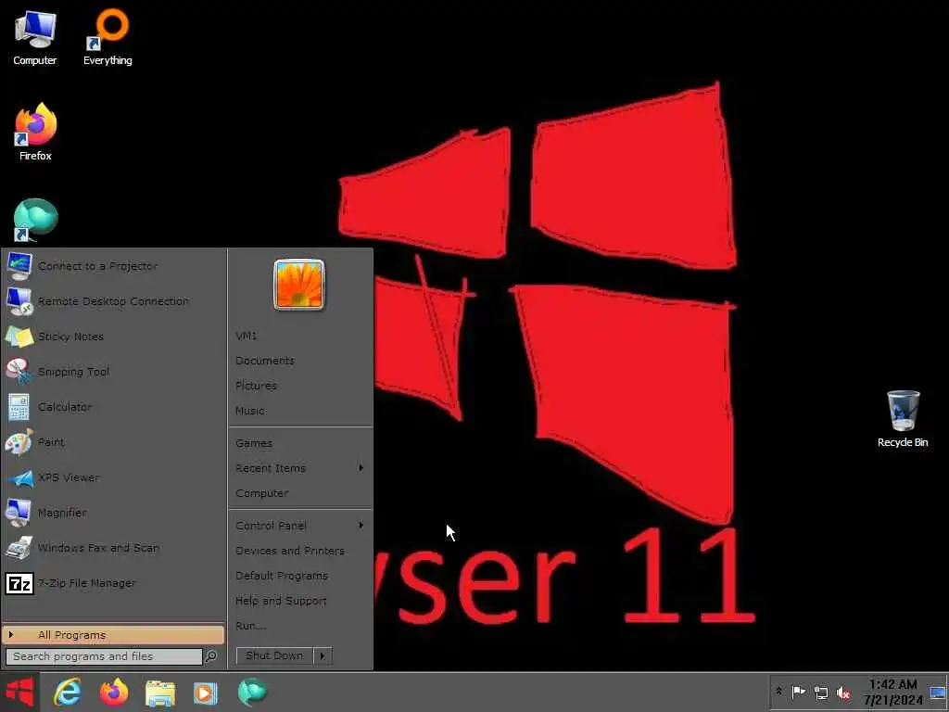Click the Action Center flag tray icon
Viewport: 949px width, 712px height.
pyautogui.click(x=798, y=692)
